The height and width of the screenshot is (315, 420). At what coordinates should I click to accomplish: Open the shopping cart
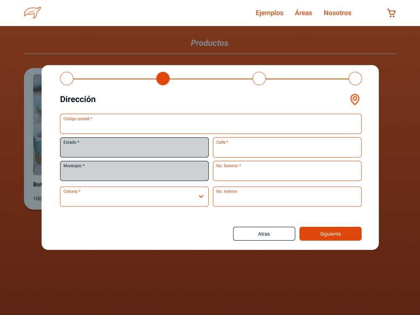click(x=391, y=13)
